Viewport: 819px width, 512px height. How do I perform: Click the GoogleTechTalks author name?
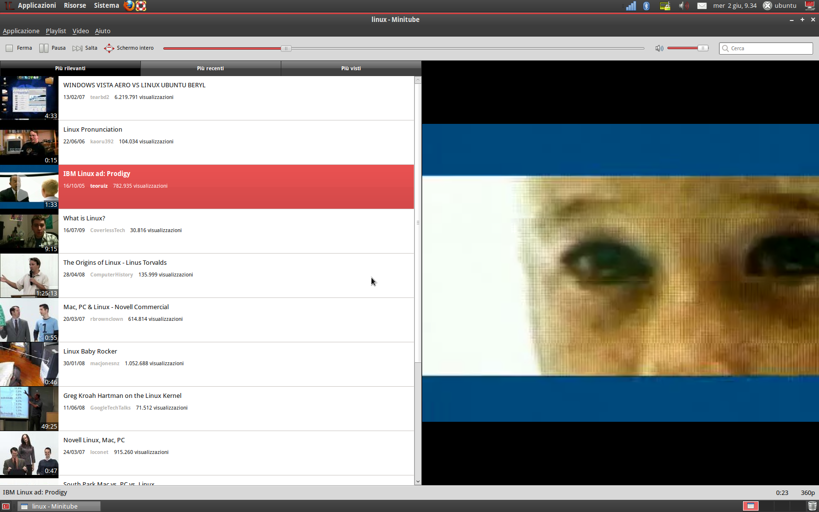point(110,408)
